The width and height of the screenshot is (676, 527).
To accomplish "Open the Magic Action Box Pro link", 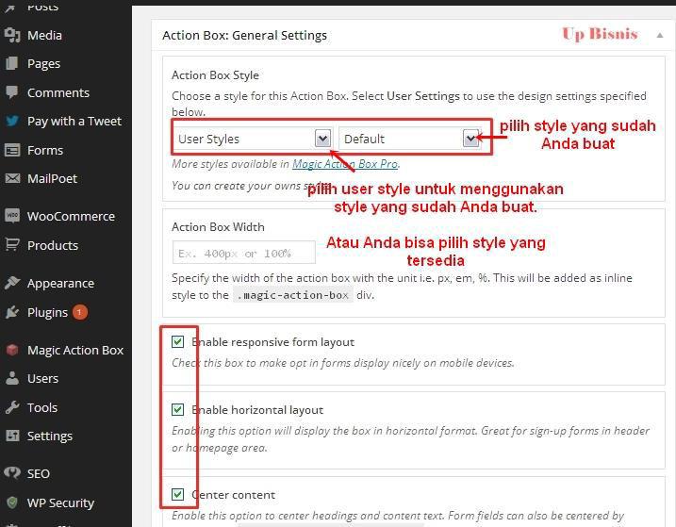I will [345, 164].
